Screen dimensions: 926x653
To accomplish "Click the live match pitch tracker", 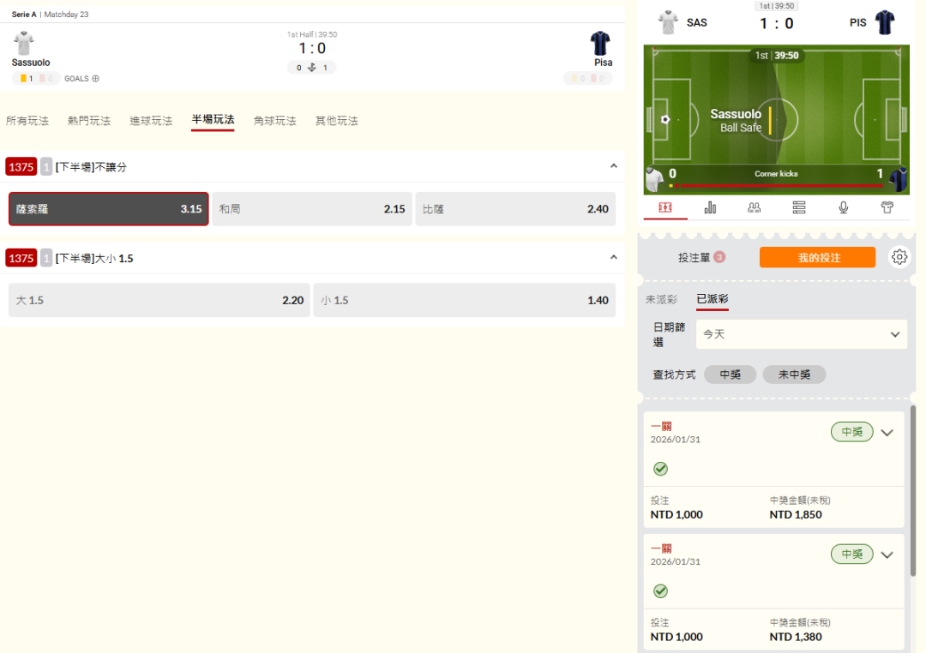I will click(x=777, y=120).
